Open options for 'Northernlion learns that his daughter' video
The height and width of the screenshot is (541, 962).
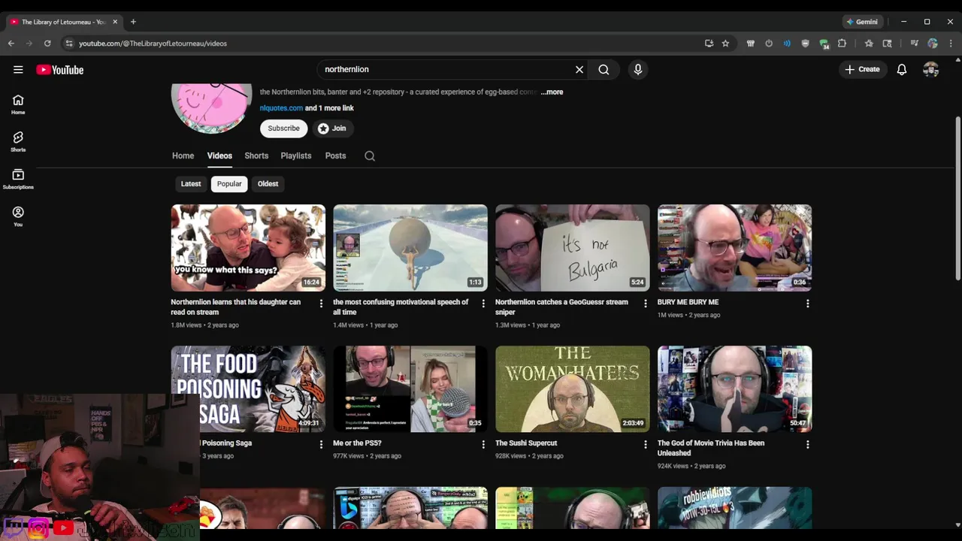[x=321, y=304]
